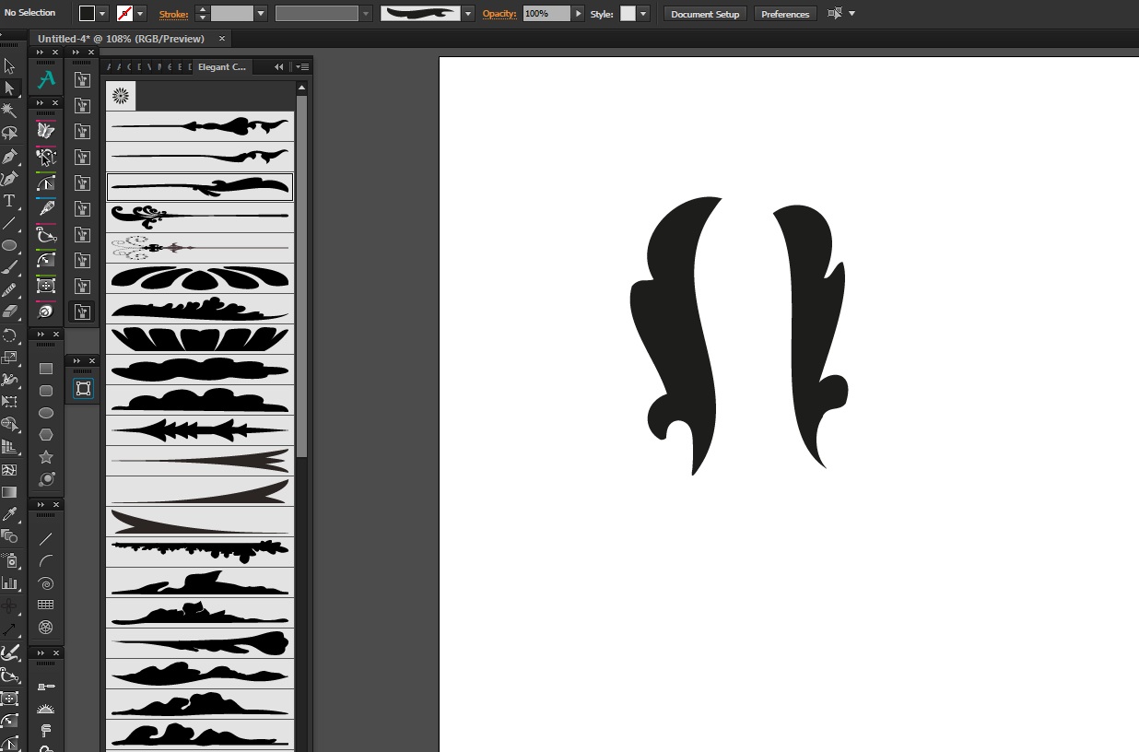Click the Opacity 100% input field
The image size is (1139, 752).
click(546, 14)
